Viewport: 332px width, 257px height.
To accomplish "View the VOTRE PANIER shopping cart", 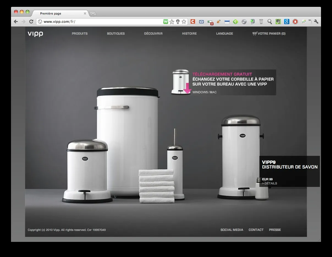I will (269, 34).
